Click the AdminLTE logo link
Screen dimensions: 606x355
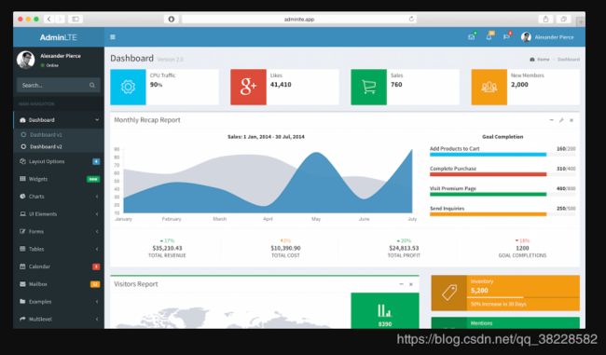tap(59, 37)
